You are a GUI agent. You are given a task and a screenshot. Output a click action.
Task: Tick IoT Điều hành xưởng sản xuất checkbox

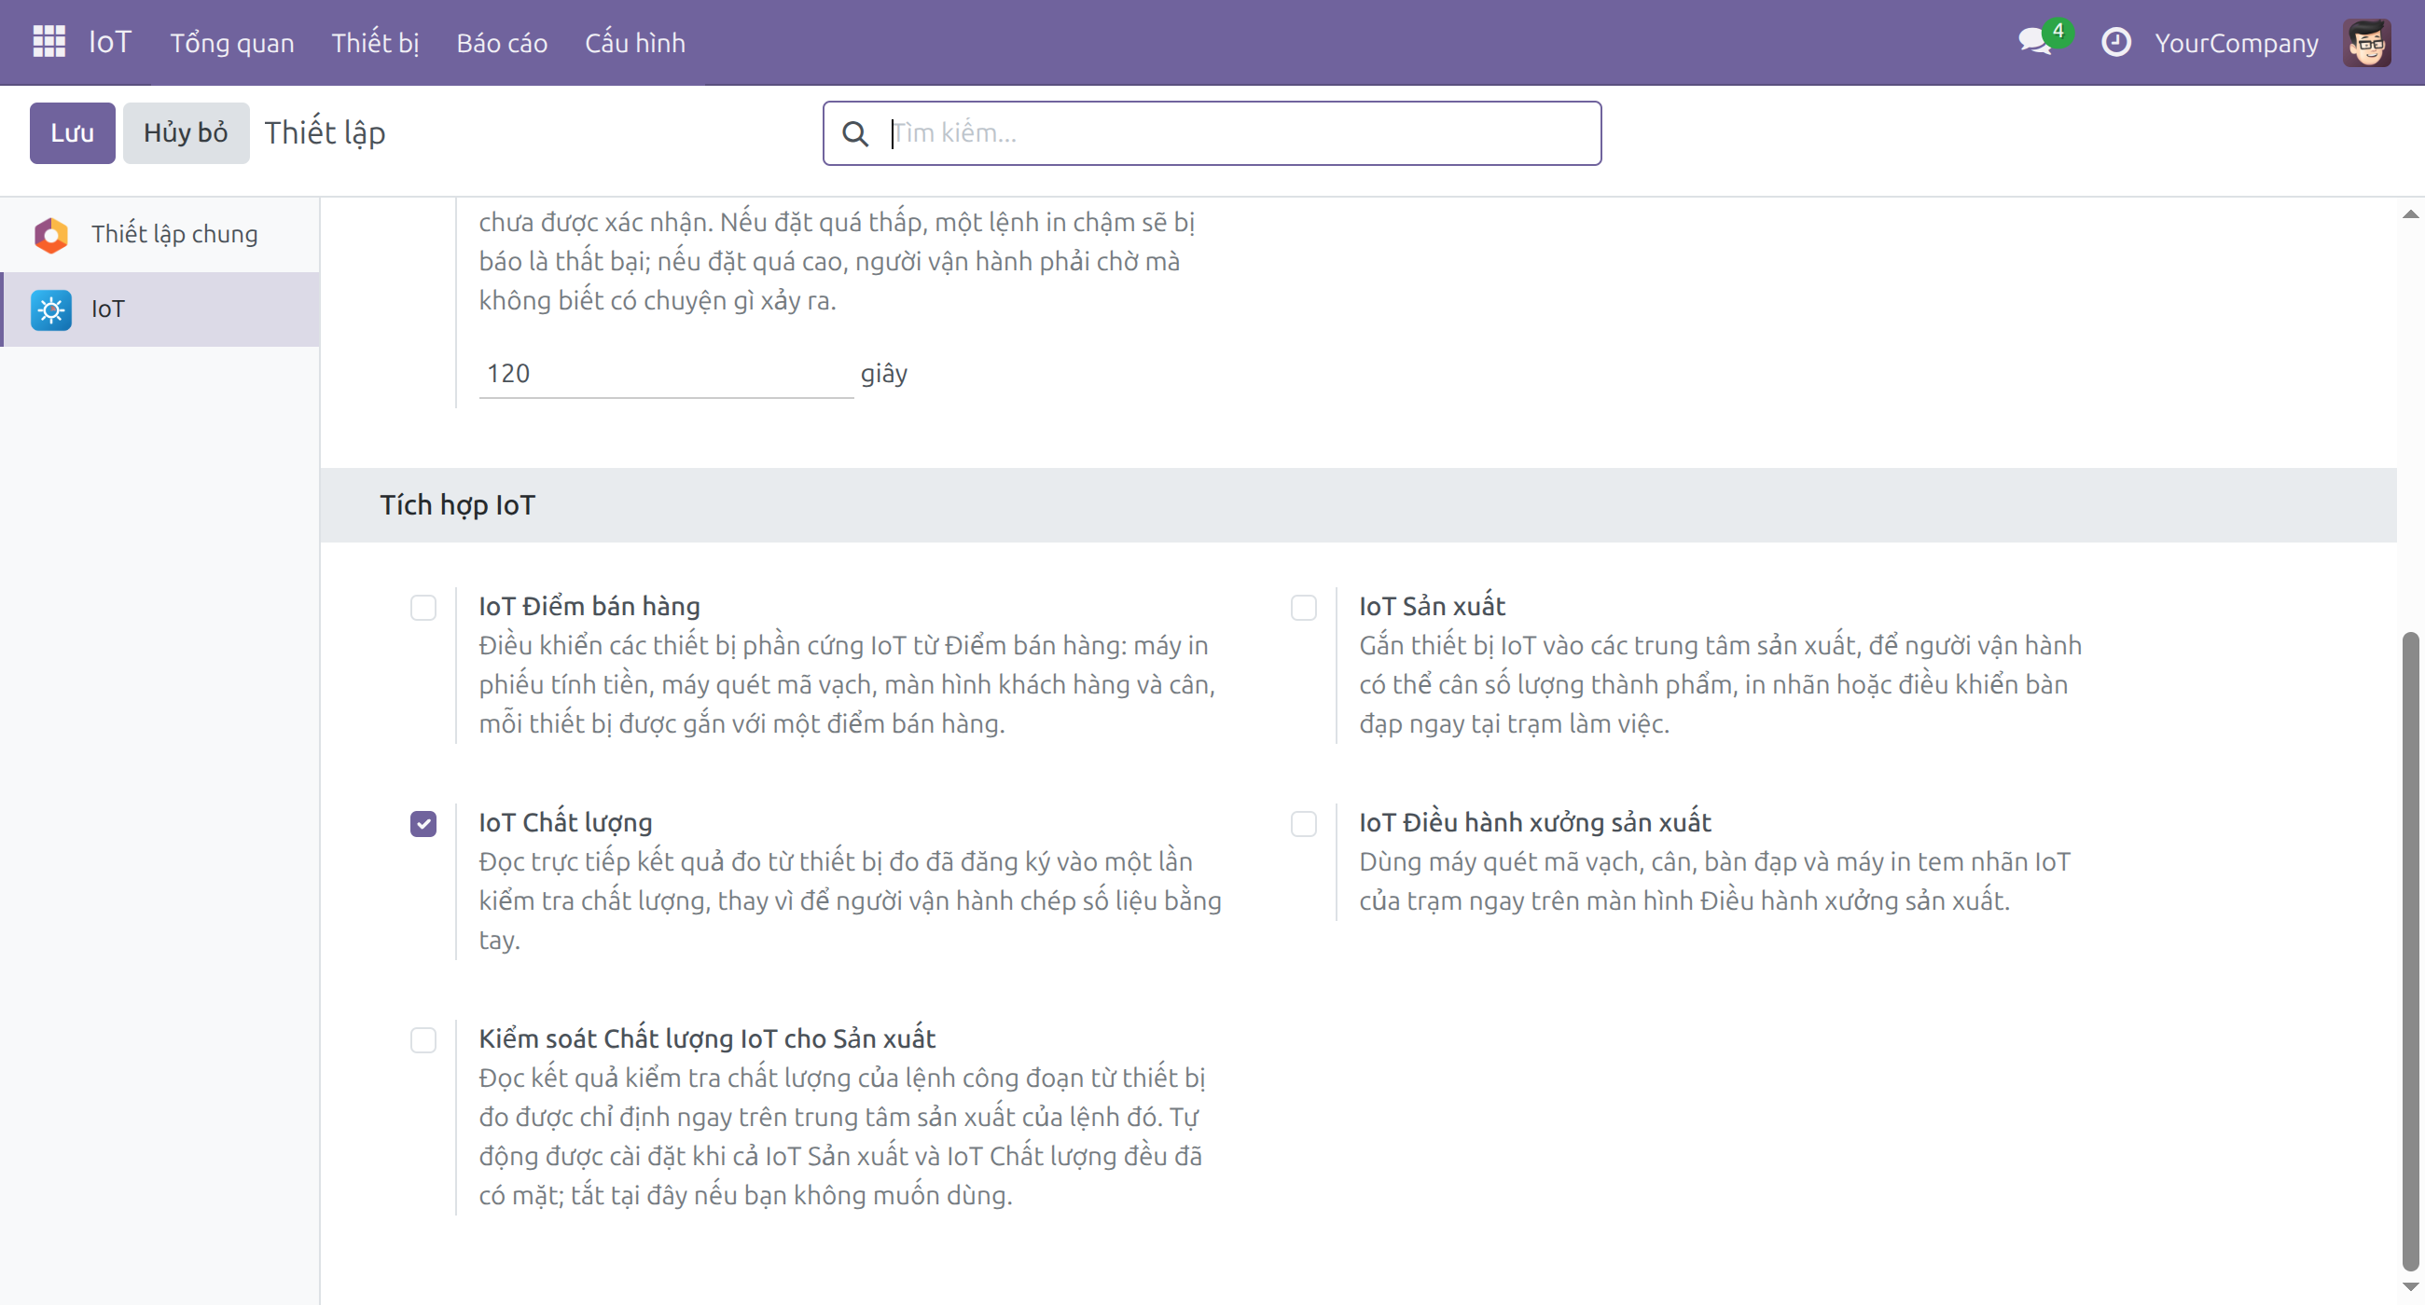(1304, 823)
